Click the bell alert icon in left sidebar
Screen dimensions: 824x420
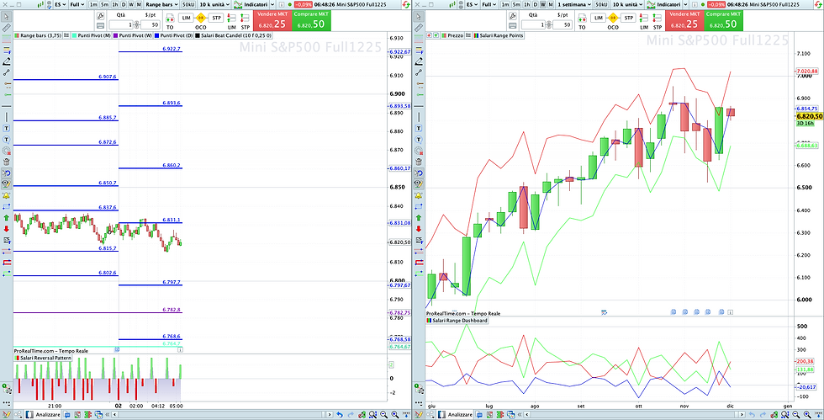coord(7,195)
